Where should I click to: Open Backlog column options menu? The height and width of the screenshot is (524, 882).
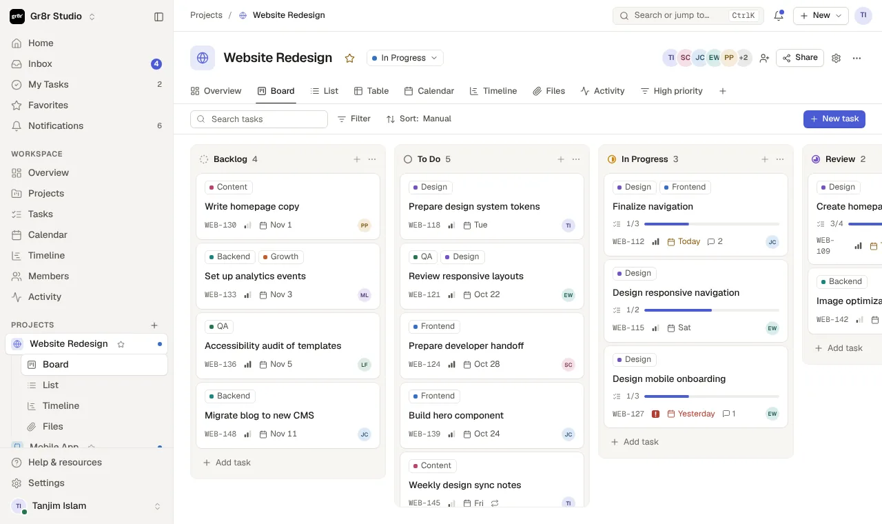[x=372, y=159]
